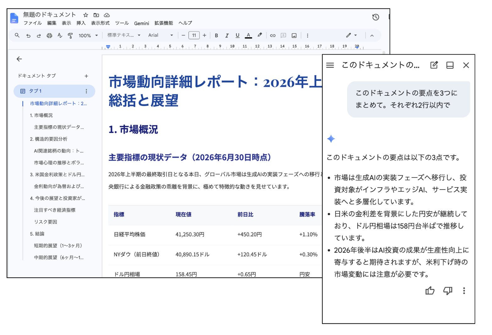The width and height of the screenshot is (492, 335).
Task: Go to 5. 結論 outline entry
Action: [37, 234]
